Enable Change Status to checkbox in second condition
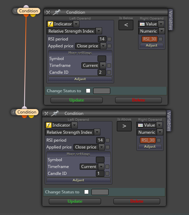Image resolution: width=189 pixels, height=215 pixels. [x=86, y=192]
